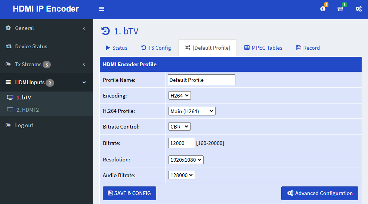Click the SAVE & CONFIG button

coord(129,193)
